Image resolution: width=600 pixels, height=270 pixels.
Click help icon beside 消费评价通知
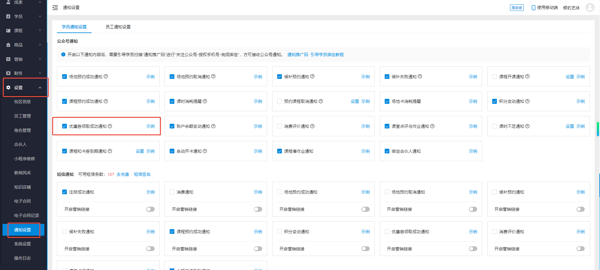tap(312, 126)
